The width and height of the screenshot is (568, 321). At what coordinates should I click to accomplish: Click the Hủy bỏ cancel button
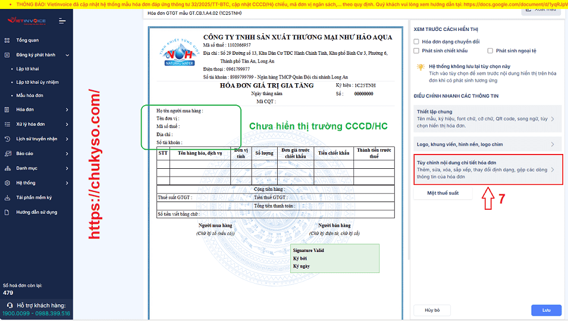[x=432, y=310]
